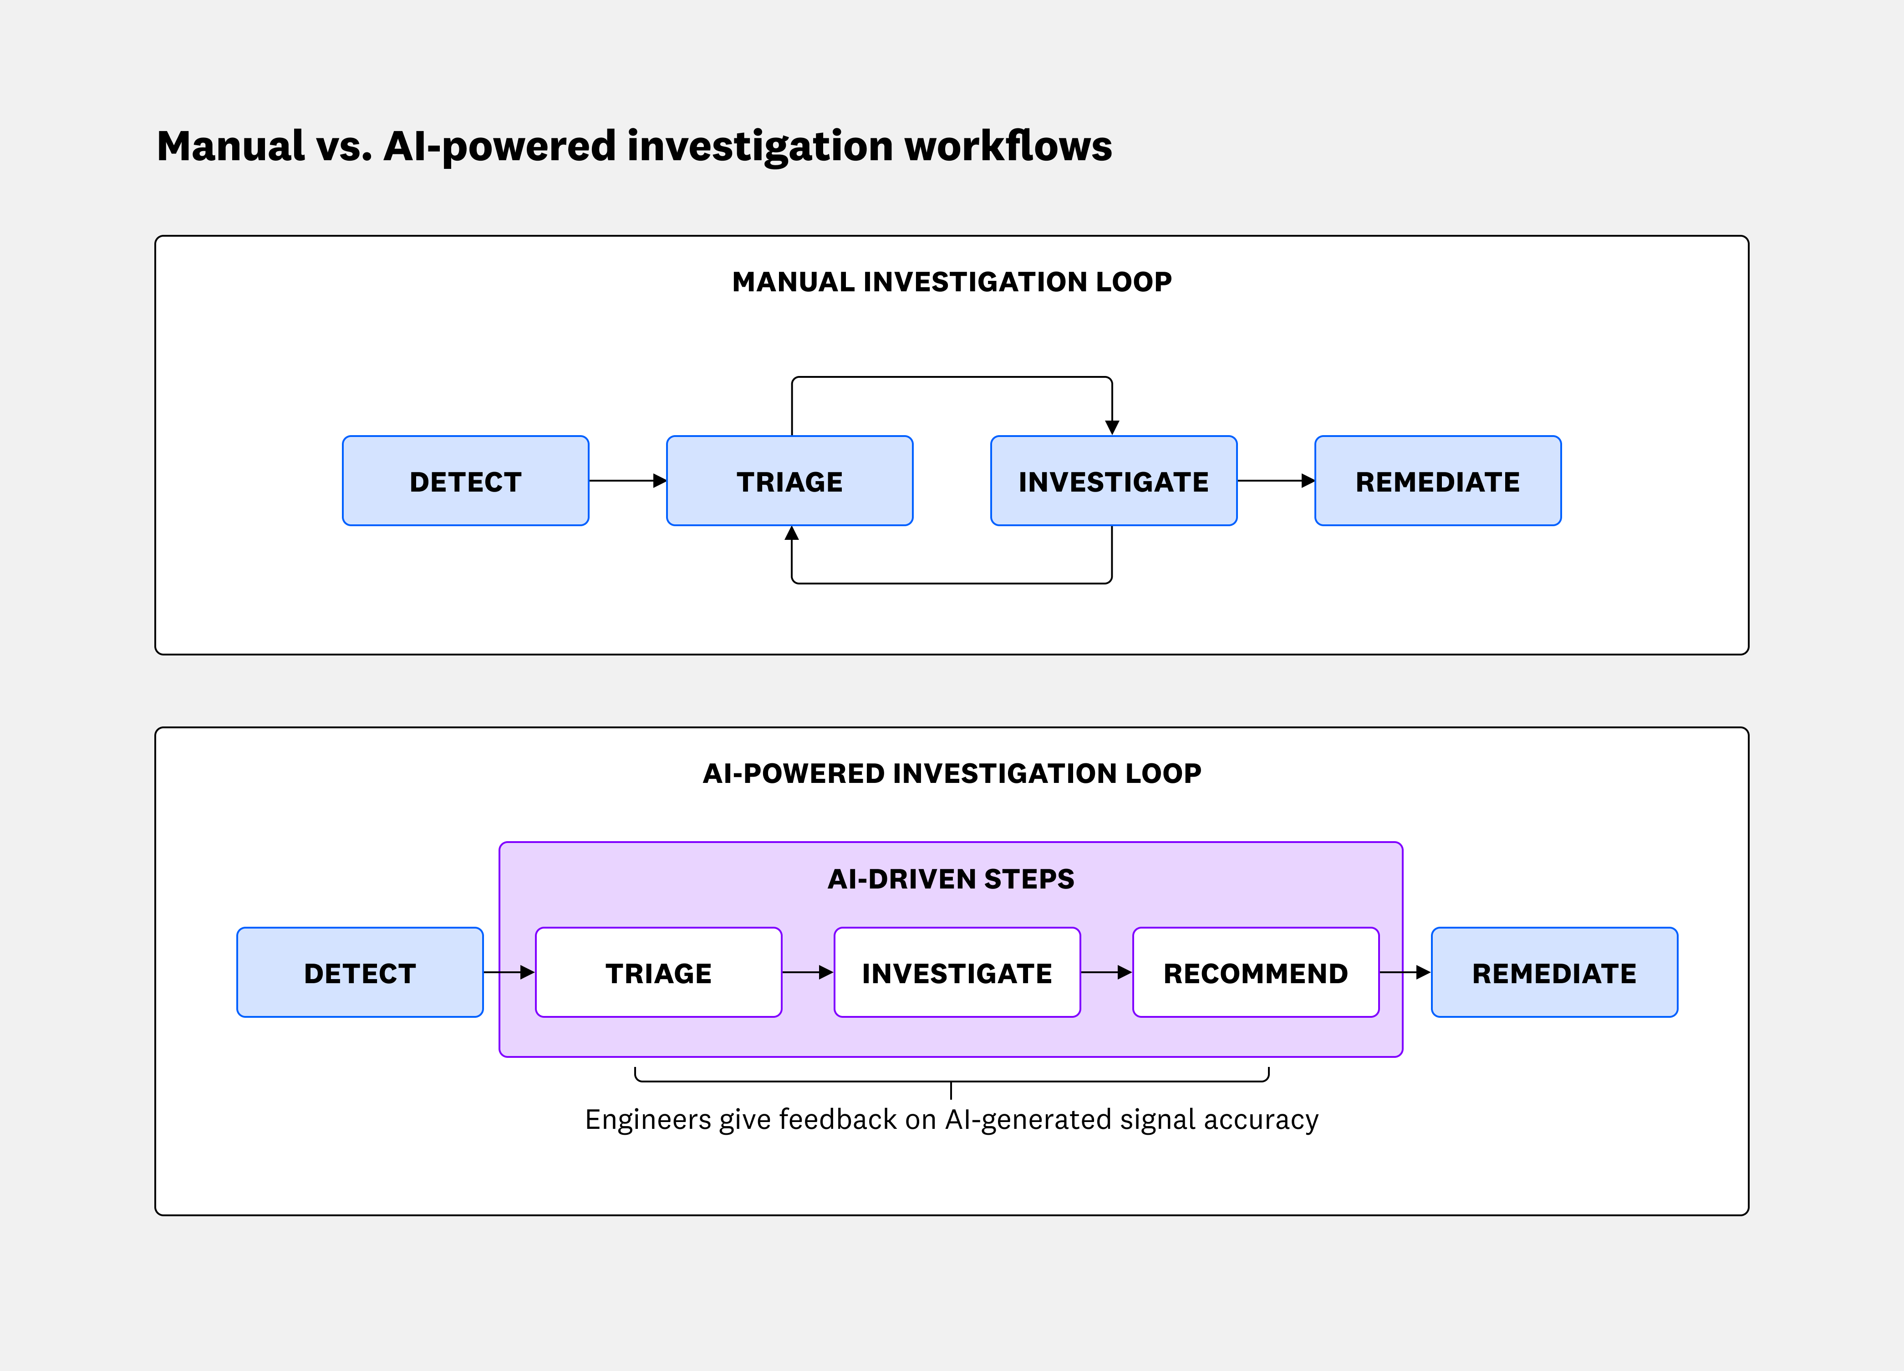The width and height of the screenshot is (1904, 1371).
Task: Click the TRIAGE step in manual loop
Action: click(790, 481)
